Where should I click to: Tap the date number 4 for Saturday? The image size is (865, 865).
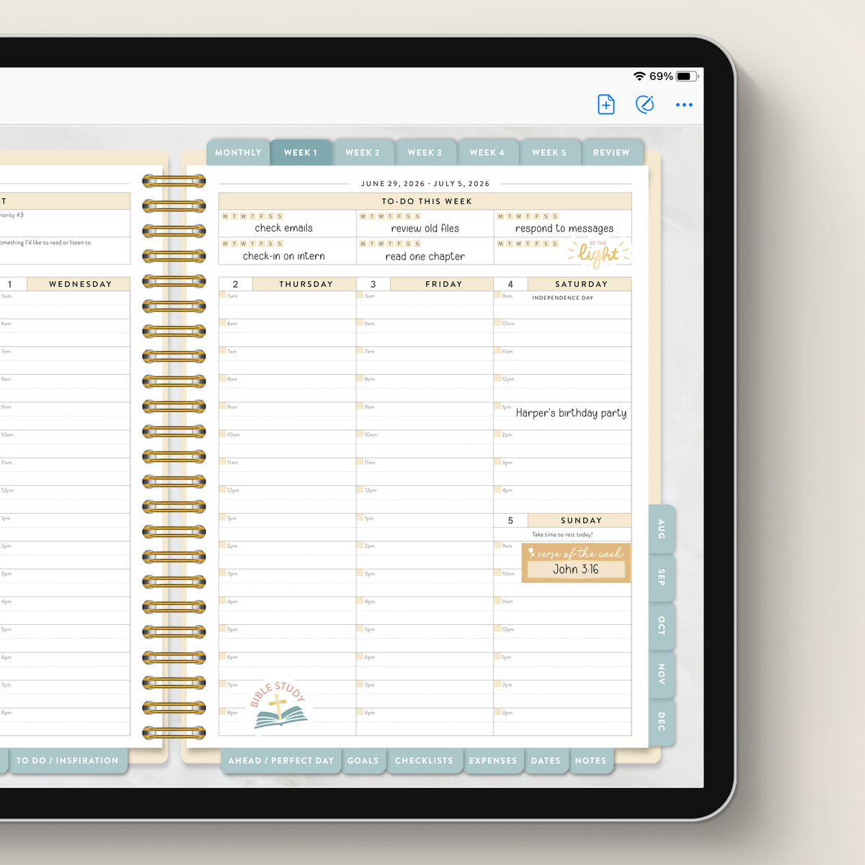click(x=510, y=284)
